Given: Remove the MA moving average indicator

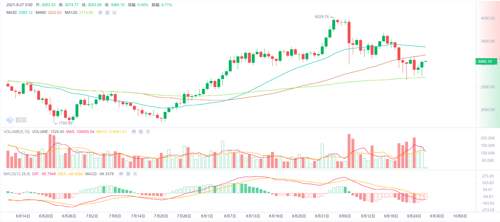Looking at the screenshot, I should point(115,12).
